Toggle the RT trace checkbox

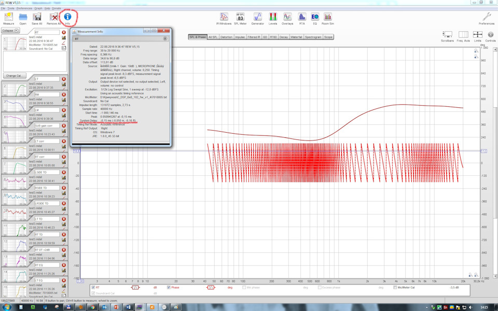(93, 288)
